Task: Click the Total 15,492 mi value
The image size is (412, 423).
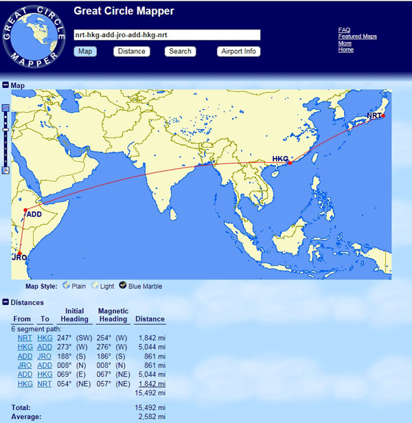Action: coord(150,407)
